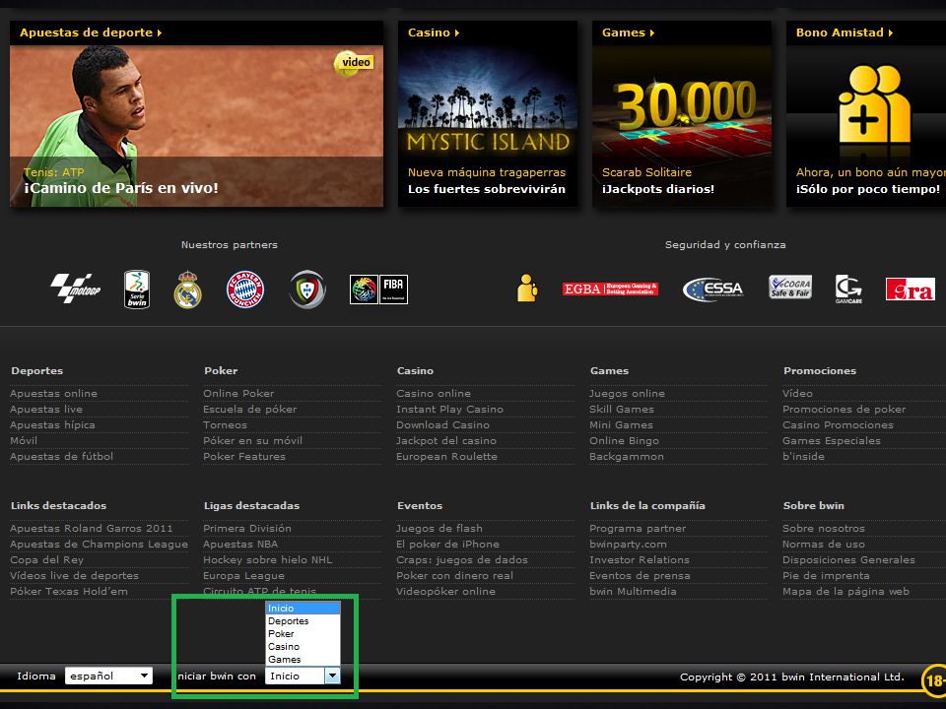
Task: Open the Skill Games link
Action: click(622, 409)
